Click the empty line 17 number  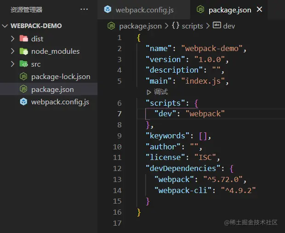pyautogui.click(x=117, y=223)
